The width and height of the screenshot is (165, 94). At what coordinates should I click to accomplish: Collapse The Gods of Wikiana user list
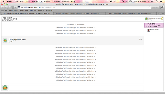click(x=145, y=25)
